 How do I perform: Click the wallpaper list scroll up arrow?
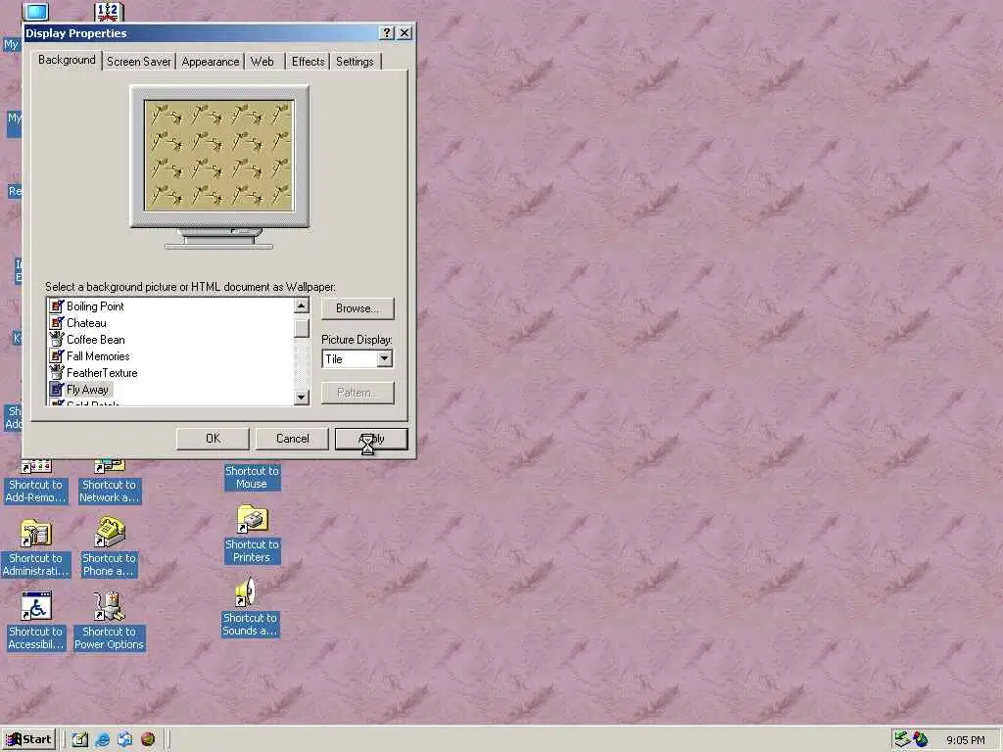(302, 305)
